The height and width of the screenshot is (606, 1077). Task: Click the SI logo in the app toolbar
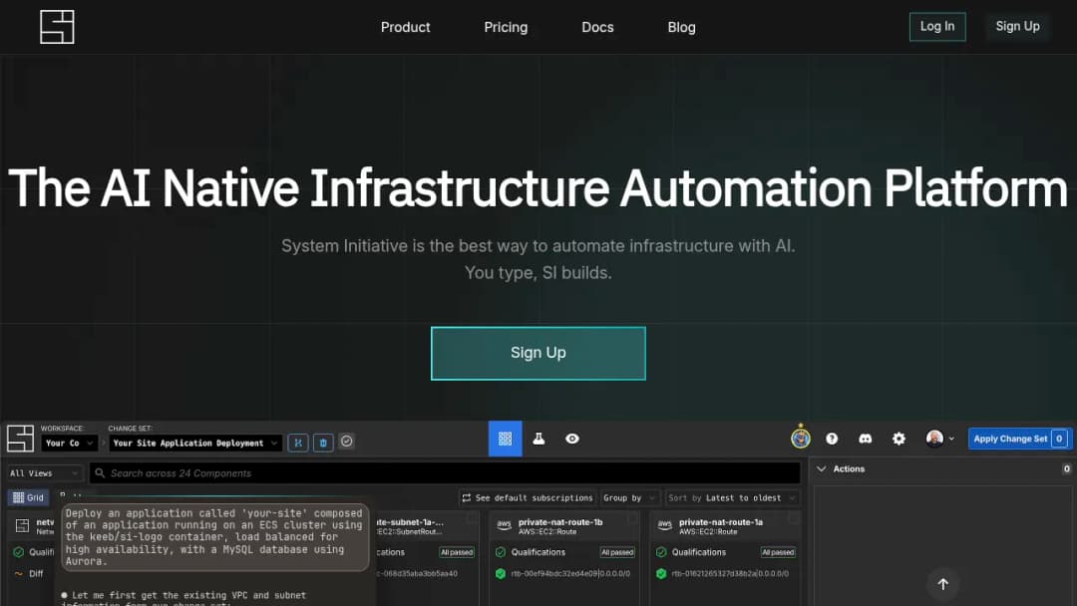pos(20,438)
